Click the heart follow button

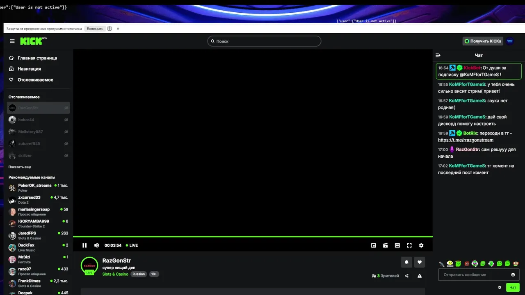point(420,262)
